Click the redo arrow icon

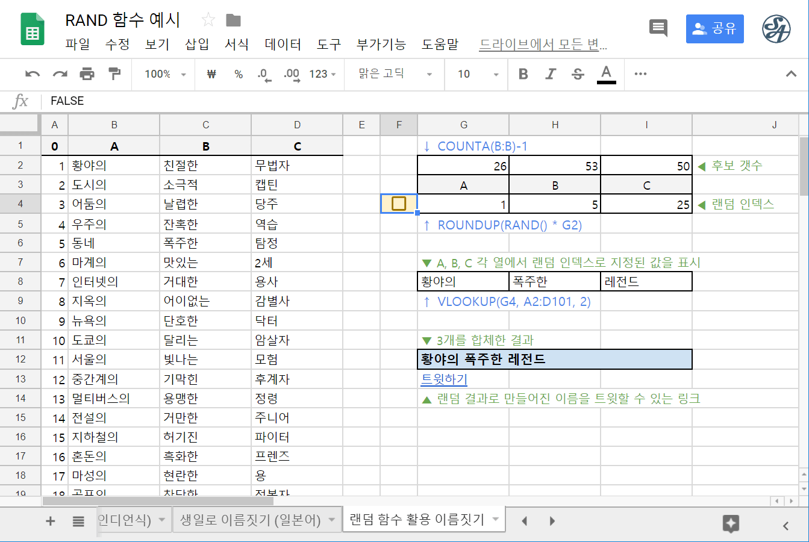coord(60,74)
